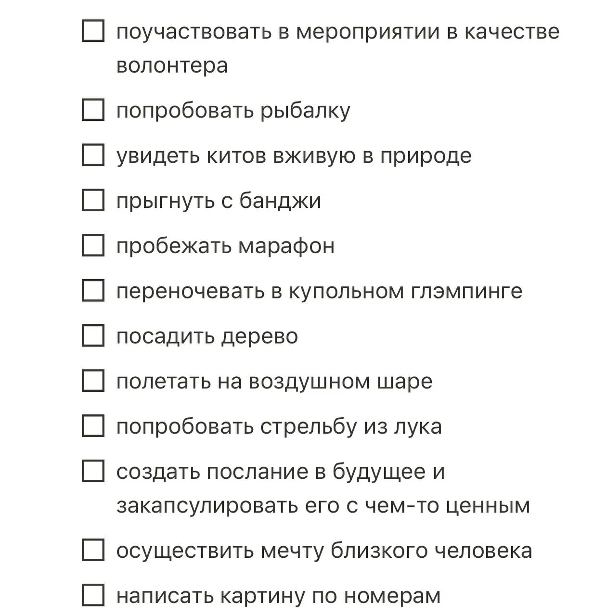Image resolution: width=607 pixels, height=616 pixels.
Task: Check the "создать послание в будущее" box
Action: [x=93, y=471]
